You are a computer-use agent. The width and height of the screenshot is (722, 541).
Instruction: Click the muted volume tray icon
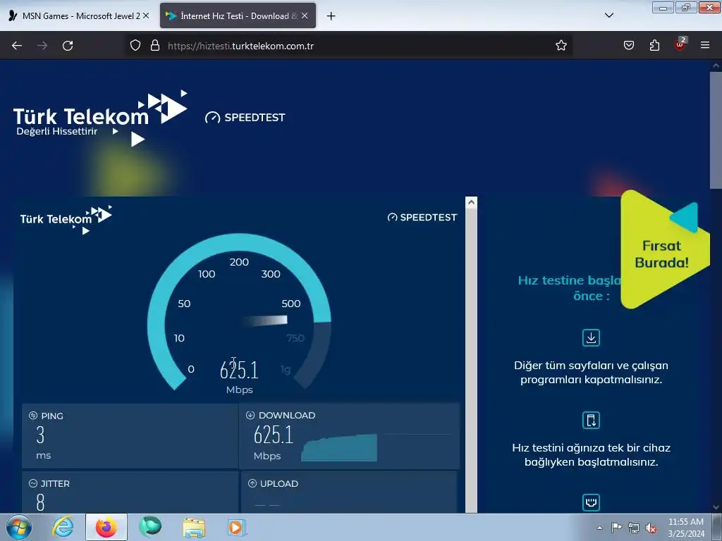click(651, 528)
